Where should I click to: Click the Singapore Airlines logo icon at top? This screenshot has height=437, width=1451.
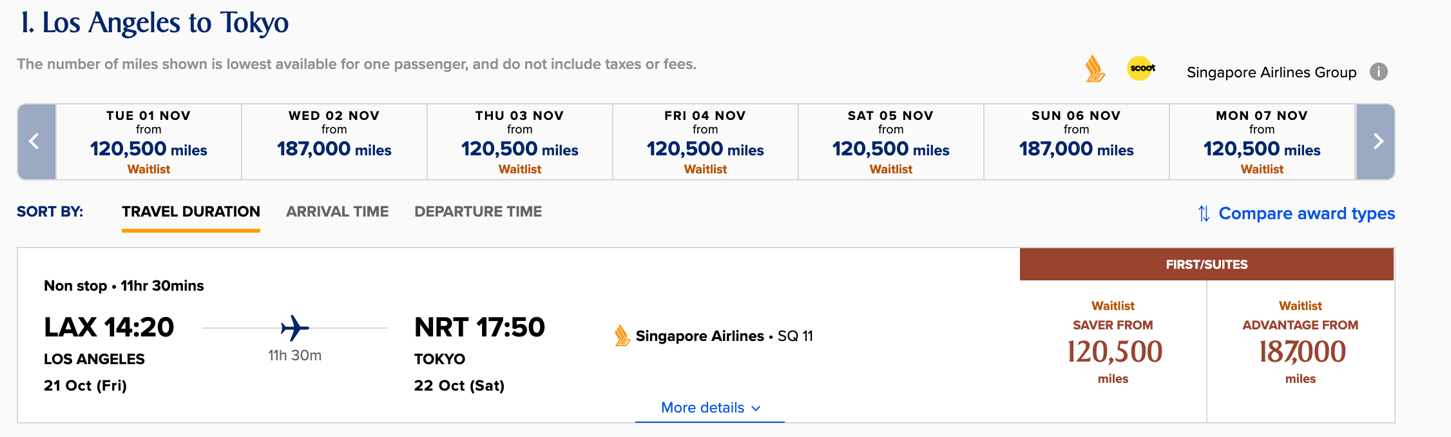point(1095,68)
